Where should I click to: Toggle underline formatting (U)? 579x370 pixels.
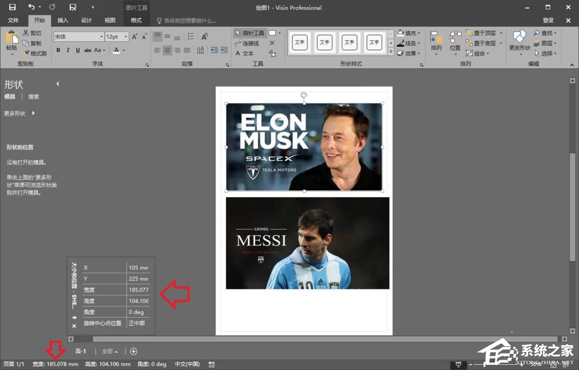78,50
